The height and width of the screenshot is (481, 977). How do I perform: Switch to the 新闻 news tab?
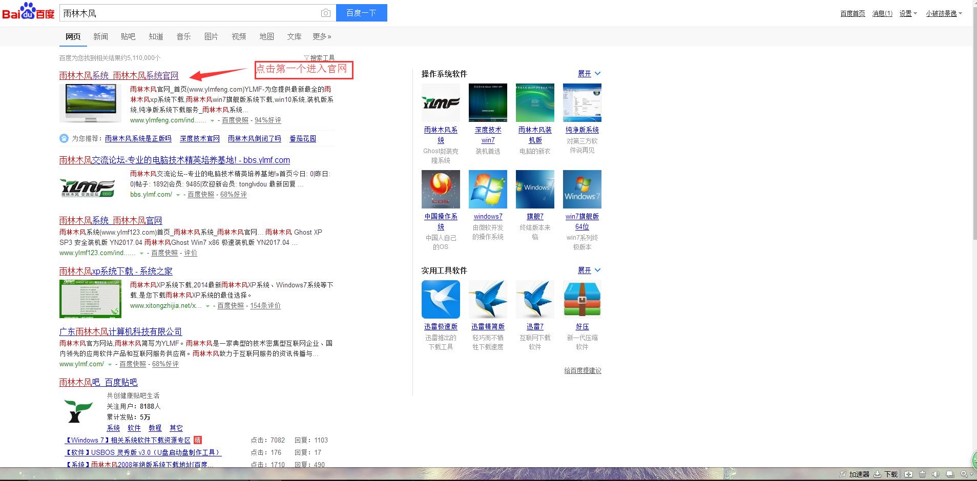100,36
